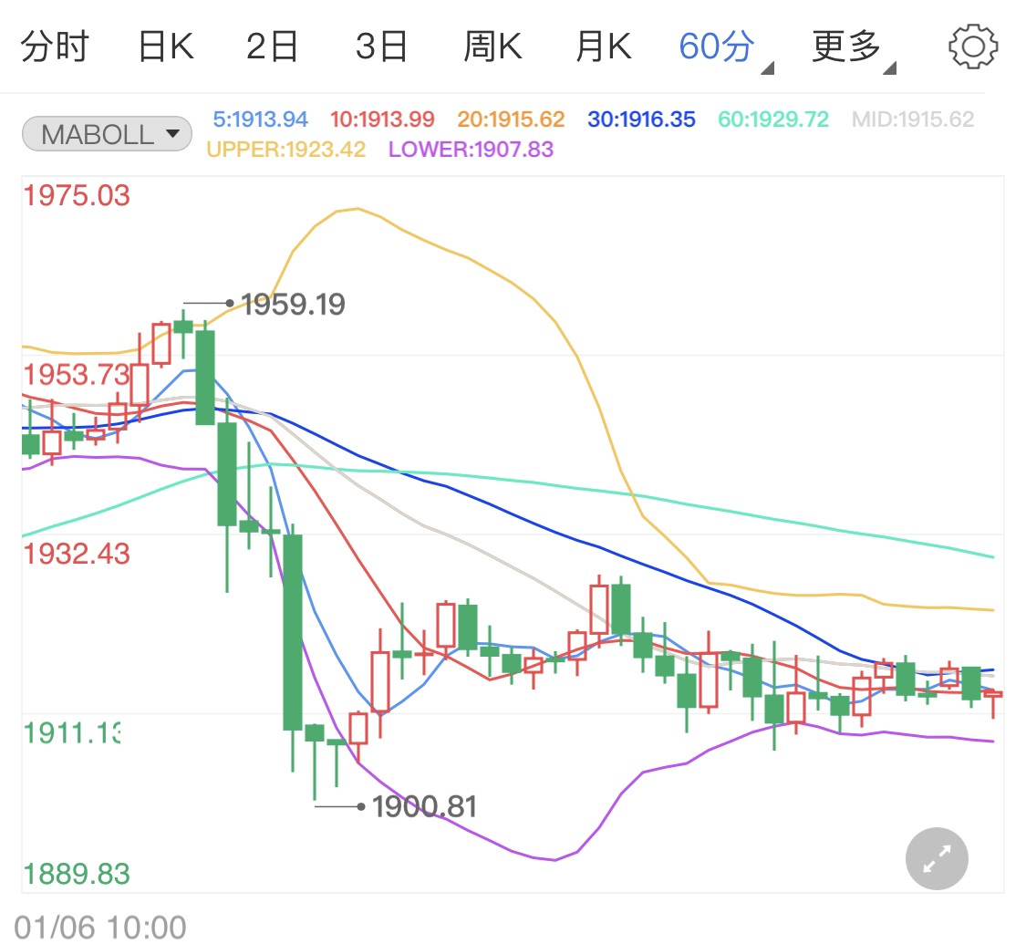Open the 60分 interval dropdown

[x=726, y=48]
